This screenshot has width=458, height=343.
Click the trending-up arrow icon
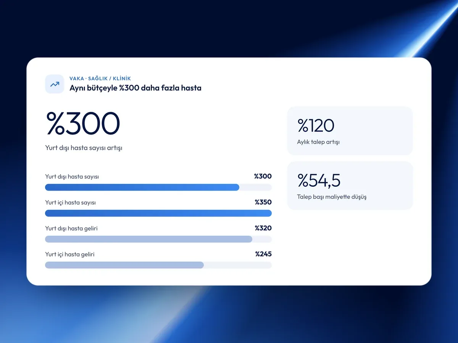(55, 84)
